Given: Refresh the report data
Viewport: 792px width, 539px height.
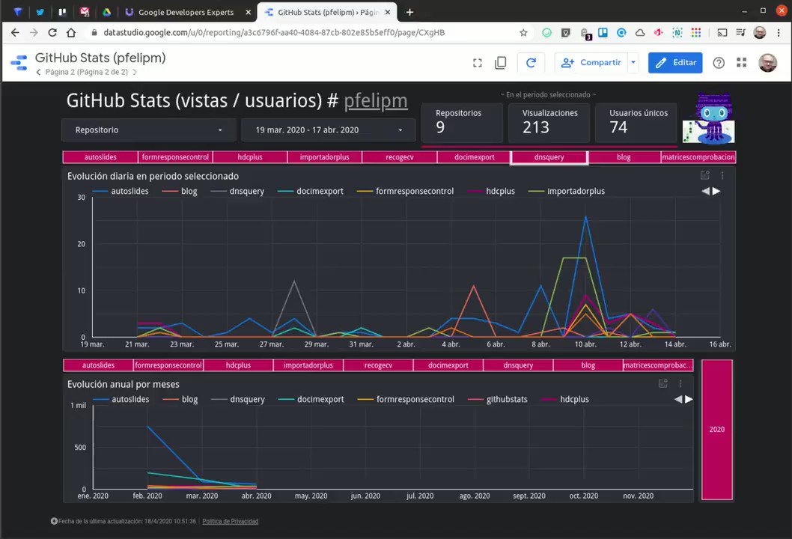Looking at the screenshot, I should coord(531,63).
